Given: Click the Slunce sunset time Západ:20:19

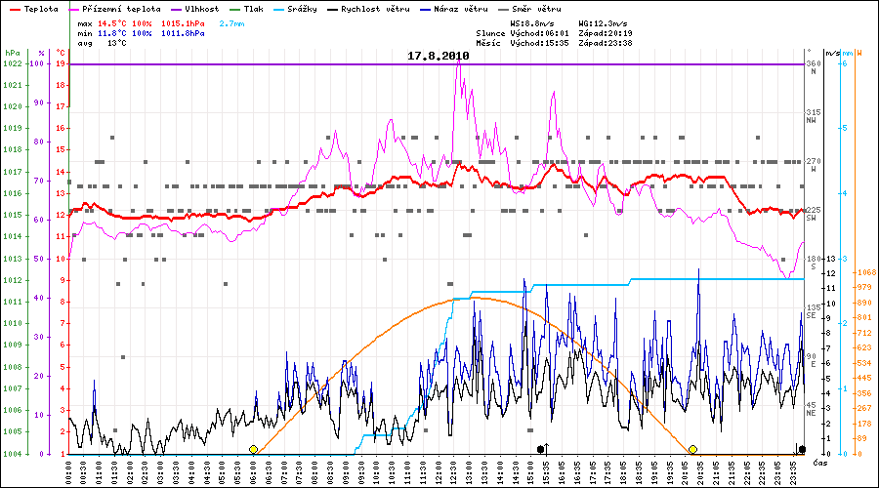Looking at the screenshot, I should [x=606, y=33].
